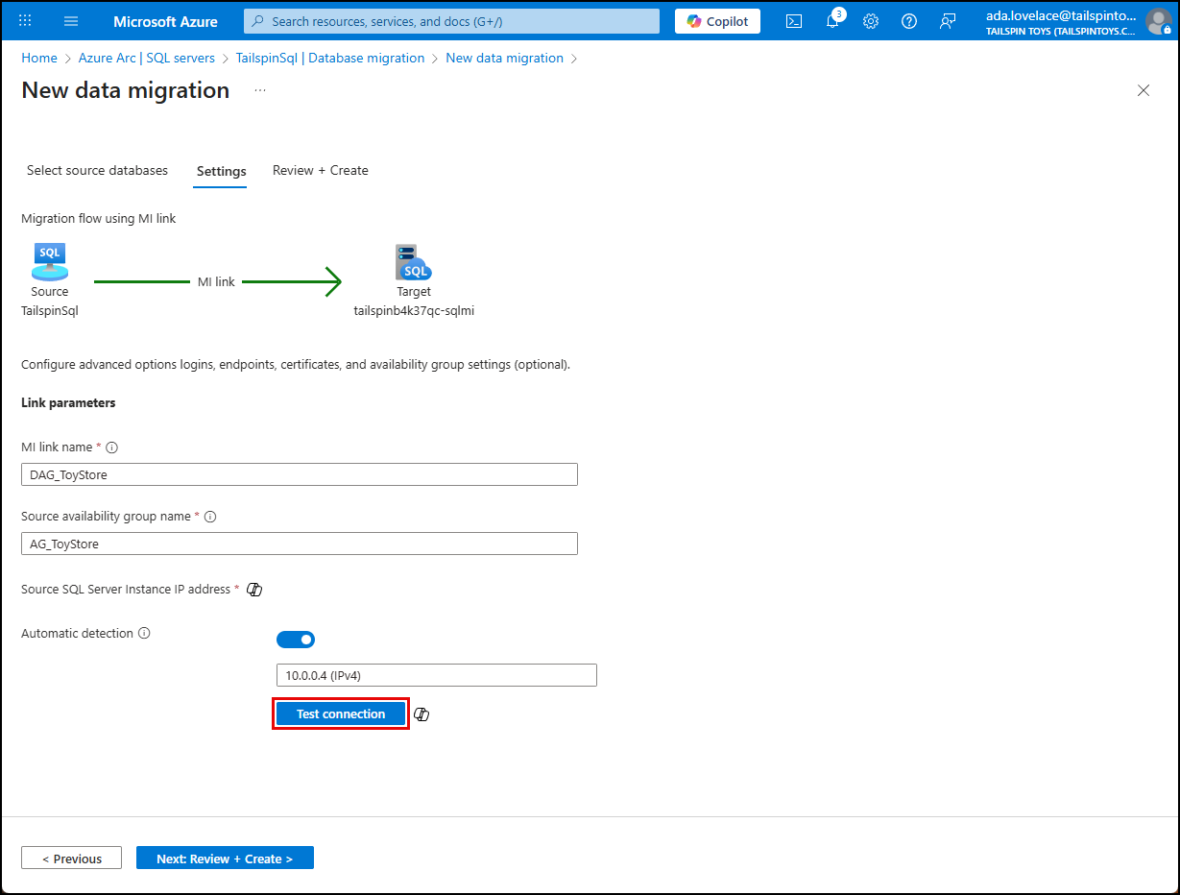This screenshot has height=895, width=1180.
Task: Click the Test connection button
Action: coord(340,714)
